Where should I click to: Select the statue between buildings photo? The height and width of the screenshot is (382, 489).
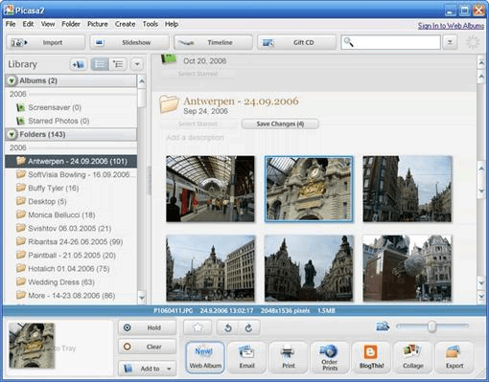click(309, 268)
